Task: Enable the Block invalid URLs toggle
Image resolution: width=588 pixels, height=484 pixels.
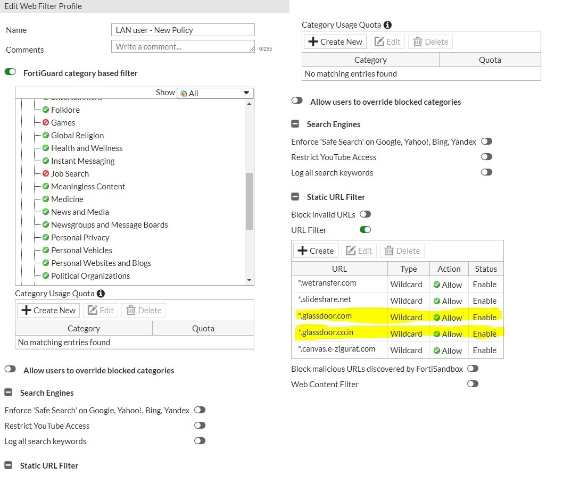Action: (x=365, y=214)
